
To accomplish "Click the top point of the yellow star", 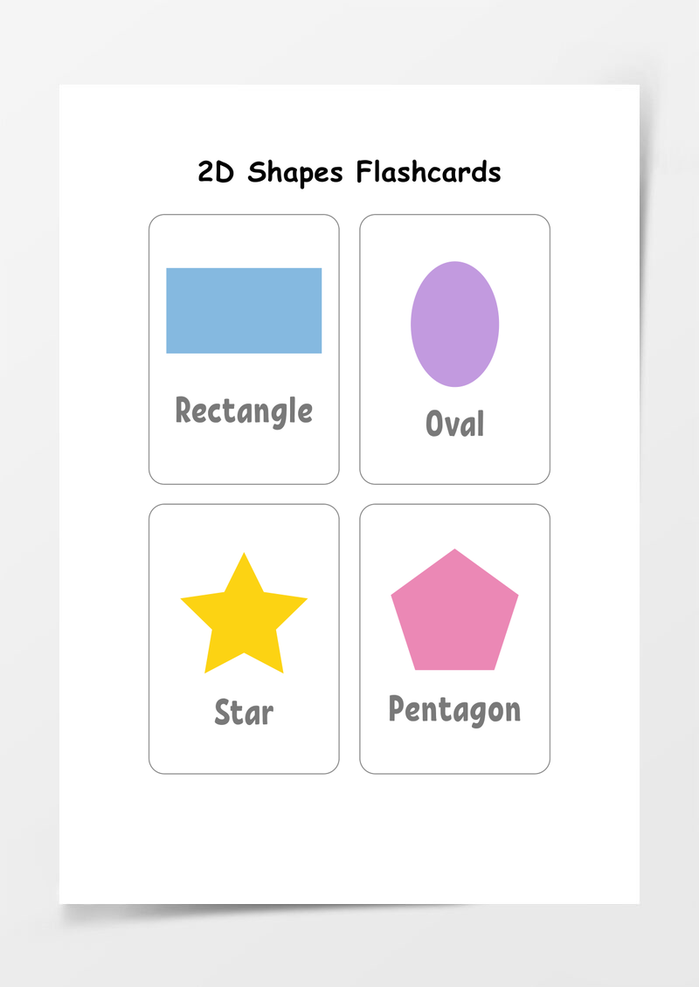I will 244,557.
